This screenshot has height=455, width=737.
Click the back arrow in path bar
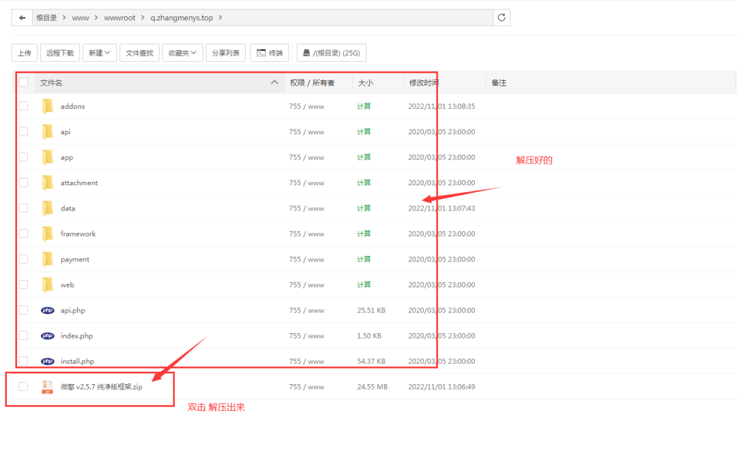point(23,18)
